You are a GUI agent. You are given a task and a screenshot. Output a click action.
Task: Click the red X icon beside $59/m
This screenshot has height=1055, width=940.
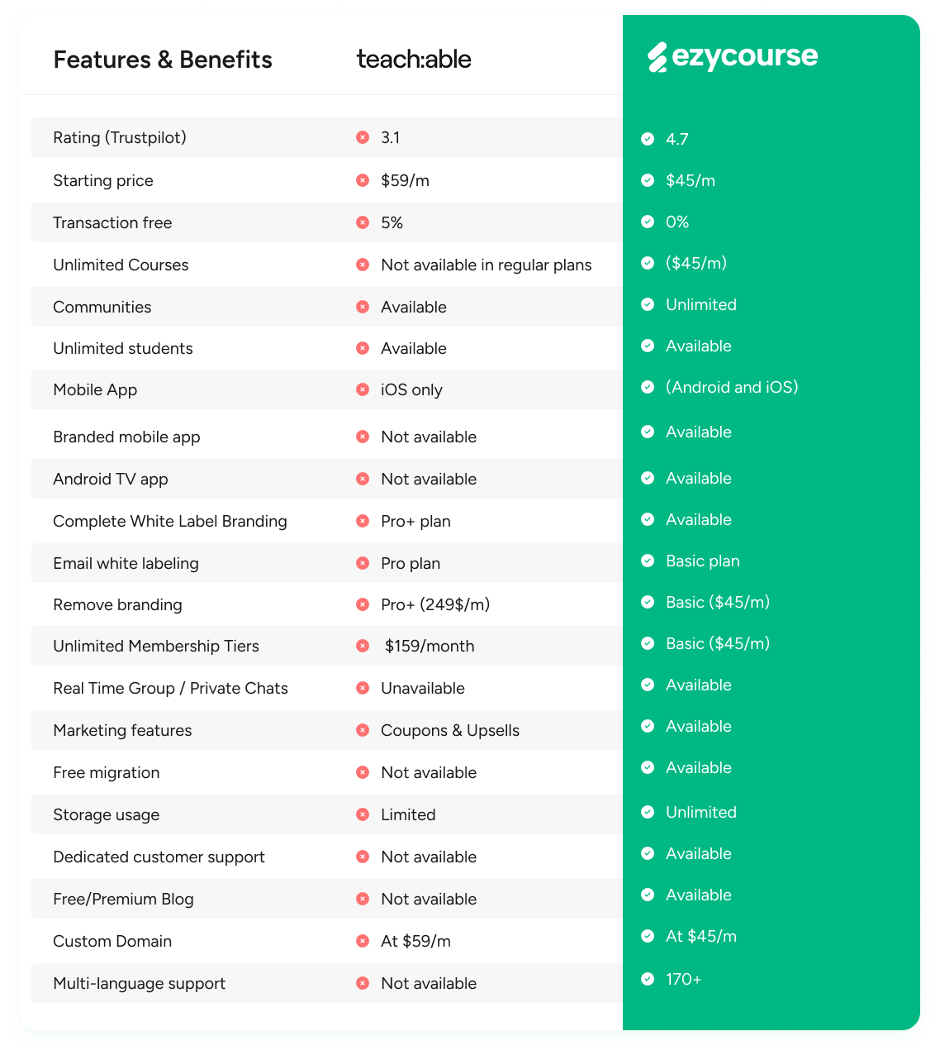point(363,180)
